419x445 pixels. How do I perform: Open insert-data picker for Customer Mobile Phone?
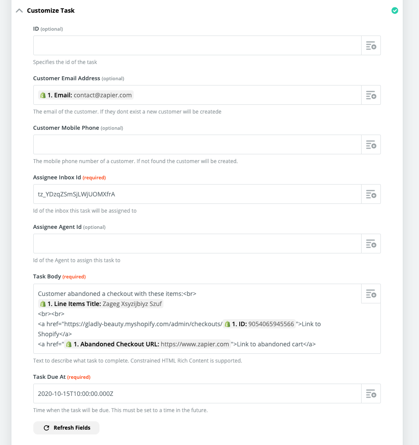pos(371,145)
